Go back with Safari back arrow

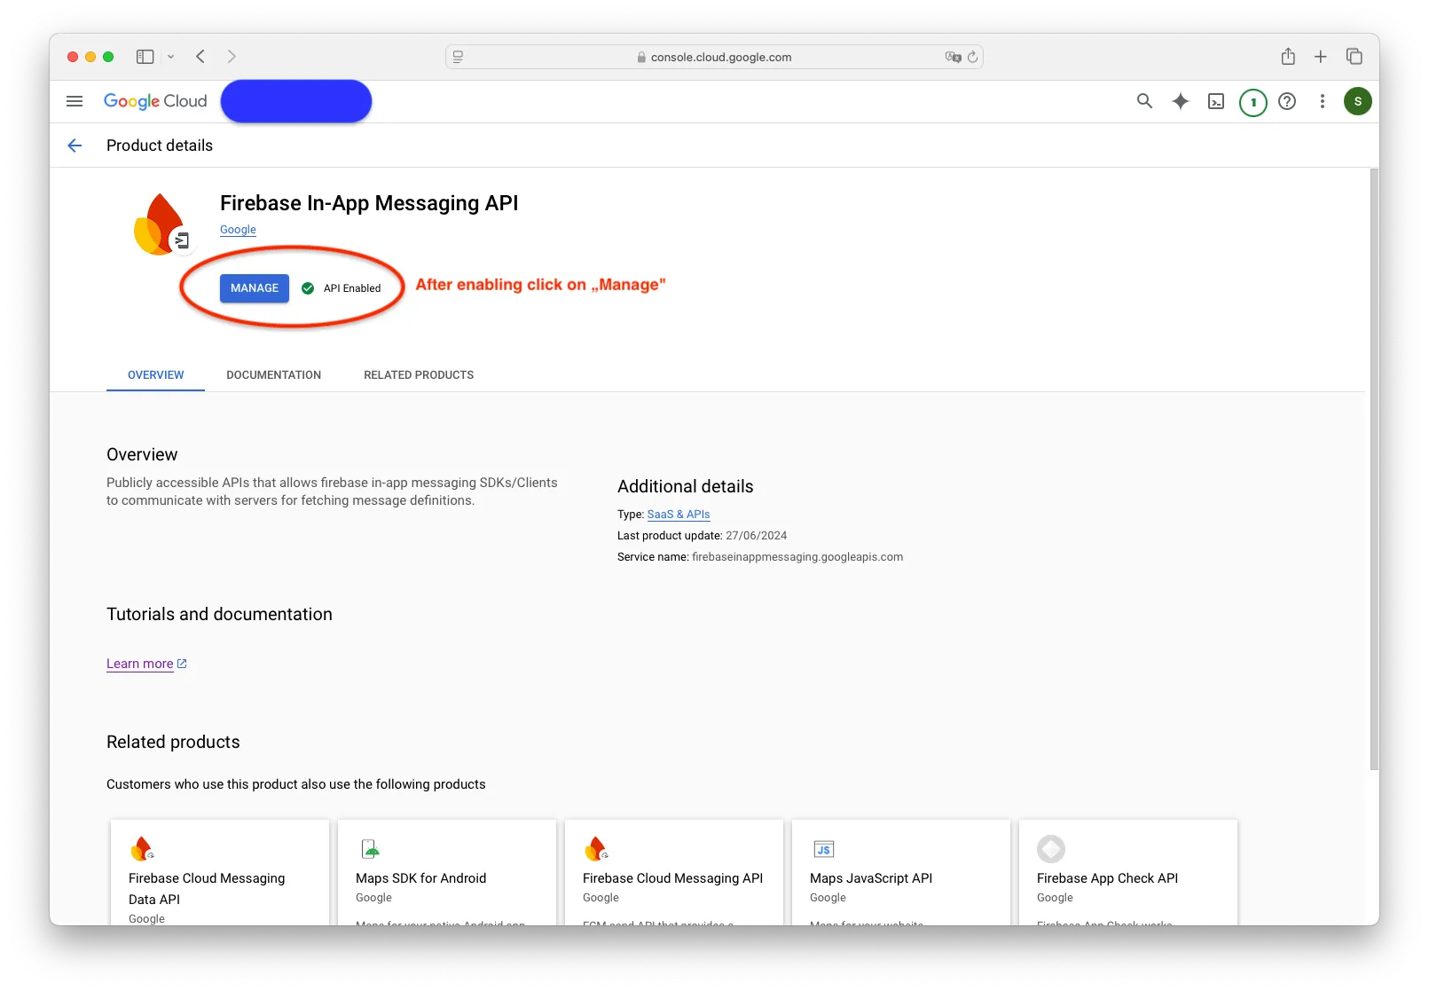click(200, 57)
